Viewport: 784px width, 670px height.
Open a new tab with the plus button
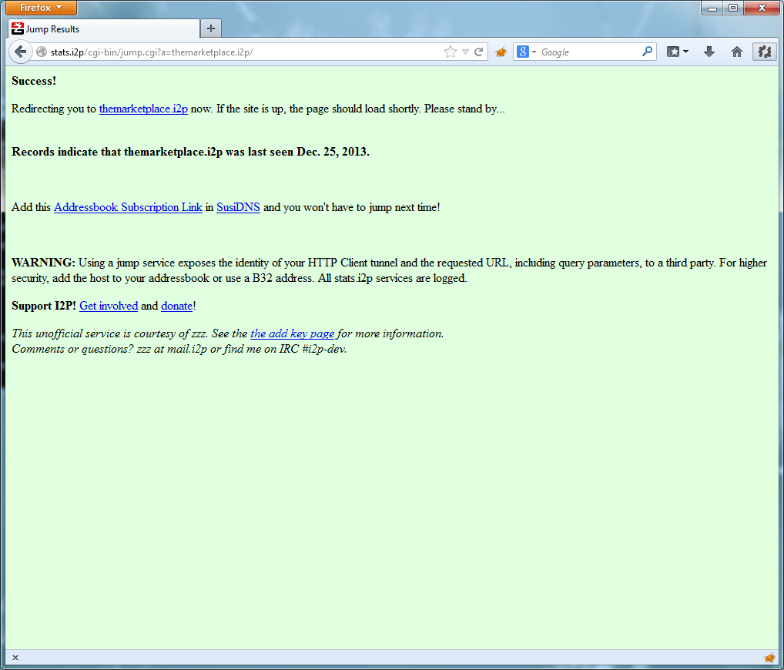click(x=210, y=28)
